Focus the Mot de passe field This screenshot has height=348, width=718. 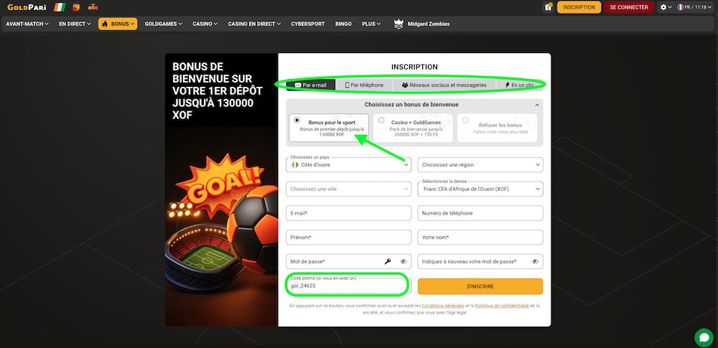348,261
